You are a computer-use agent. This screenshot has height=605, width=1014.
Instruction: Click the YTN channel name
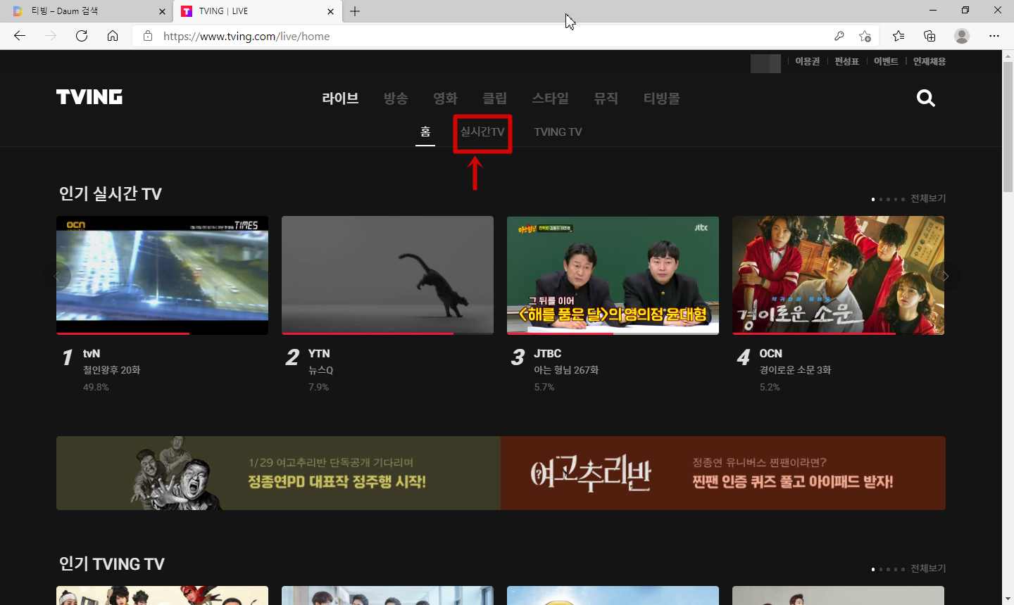tap(319, 354)
